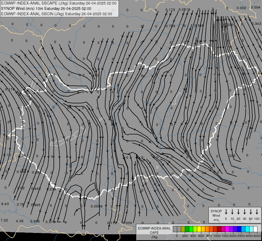Click the 0.0569 value on the map
Screen dimensions: 262x241
tap(97, 206)
